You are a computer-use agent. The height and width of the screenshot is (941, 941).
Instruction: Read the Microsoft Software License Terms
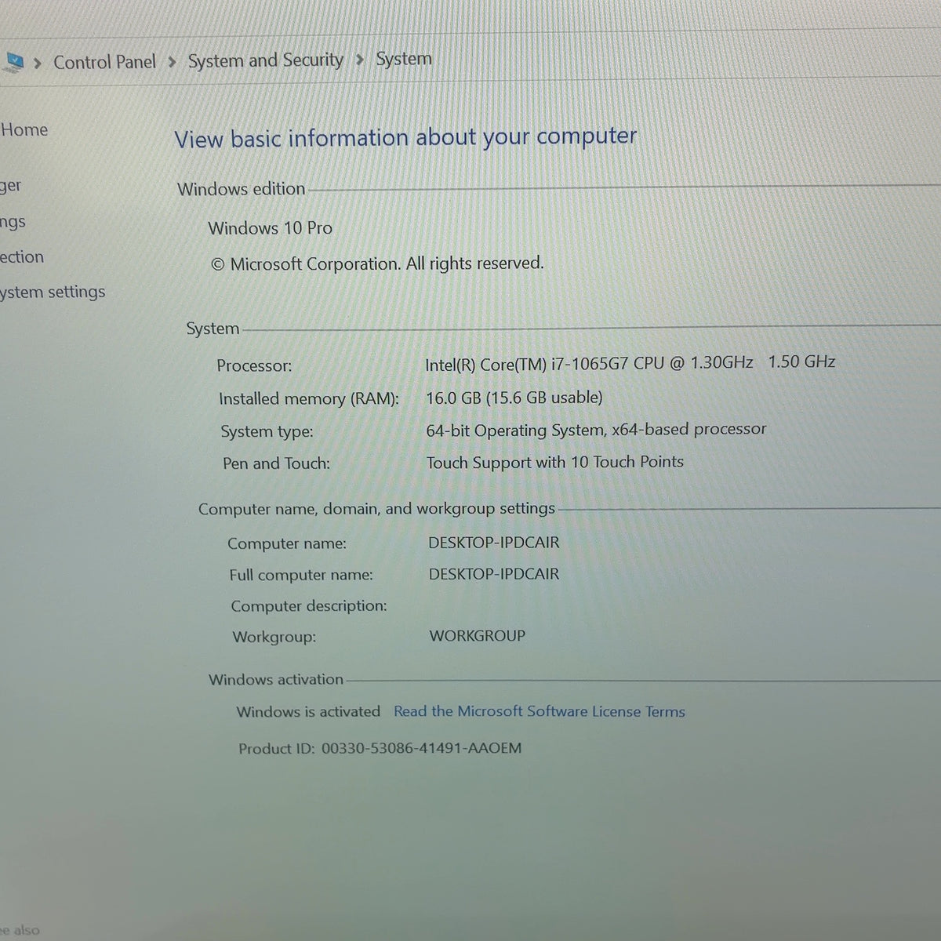point(540,711)
